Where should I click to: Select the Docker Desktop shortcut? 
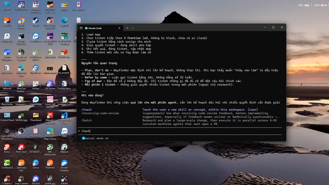pyautogui.click(x=64, y=165)
